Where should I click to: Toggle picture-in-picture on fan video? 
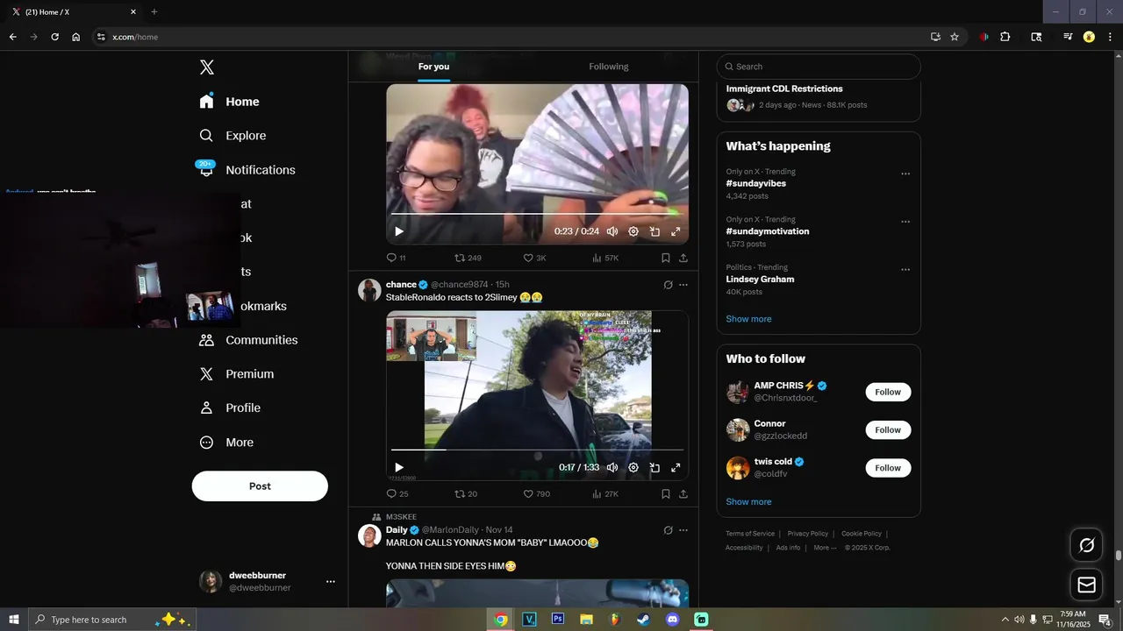click(x=654, y=231)
